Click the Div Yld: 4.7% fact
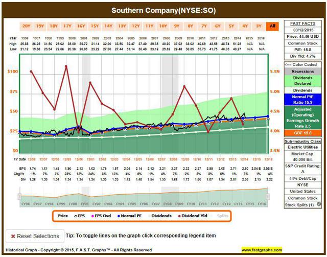The width and height of the screenshot is (327, 257). (x=303, y=56)
